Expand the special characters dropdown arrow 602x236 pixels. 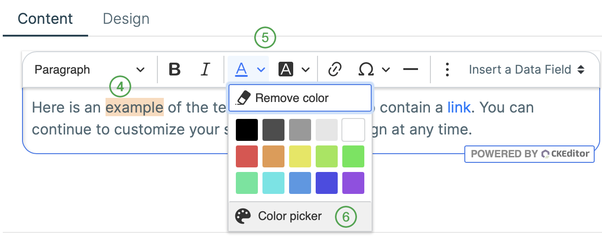[x=386, y=70]
